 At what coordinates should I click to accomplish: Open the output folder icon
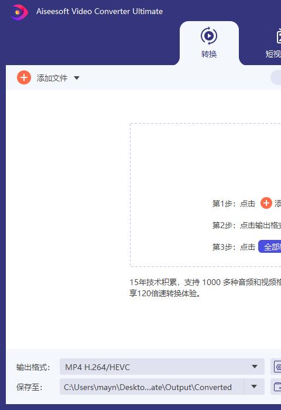[277, 387]
